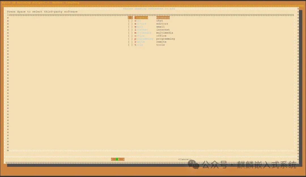Image resolution: width=306 pixels, height=177 pixels.
Task: Toggle the tools checkbox
Action: coord(130,45)
